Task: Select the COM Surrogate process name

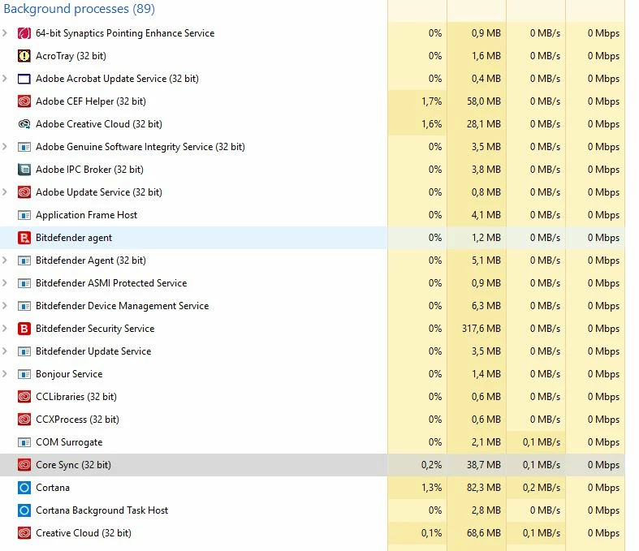Action: pos(69,442)
